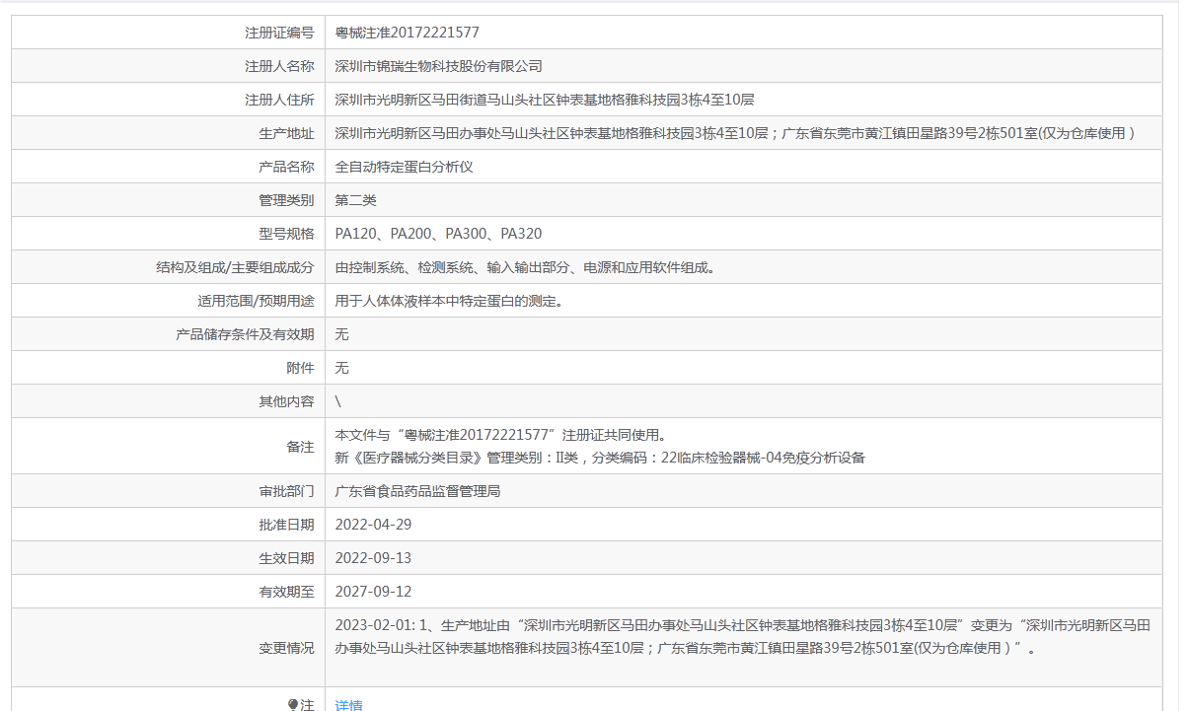Select 无 in the 附件 row

(342, 368)
